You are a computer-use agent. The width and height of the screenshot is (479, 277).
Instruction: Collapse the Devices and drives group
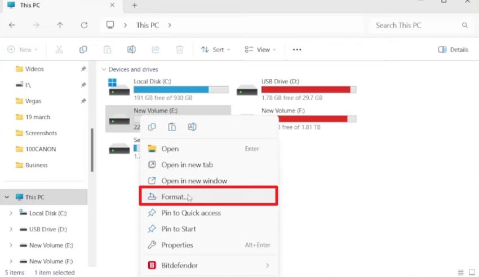(104, 69)
